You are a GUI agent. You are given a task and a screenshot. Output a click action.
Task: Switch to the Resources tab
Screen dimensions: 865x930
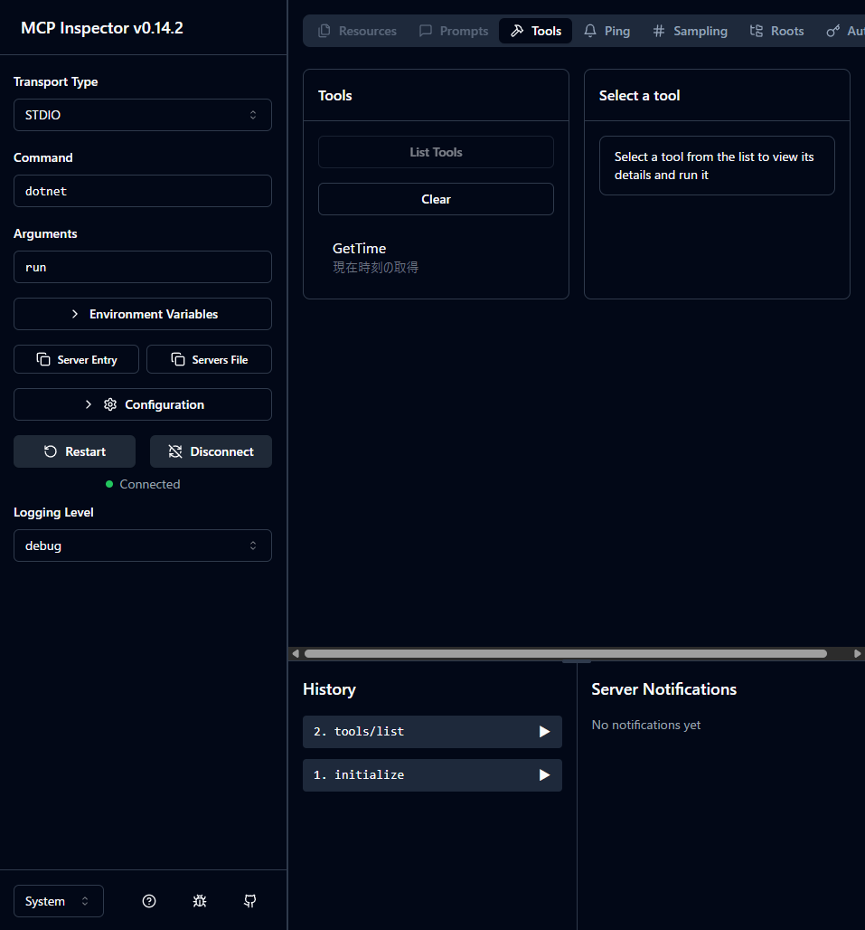pyautogui.click(x=357, y=31)
